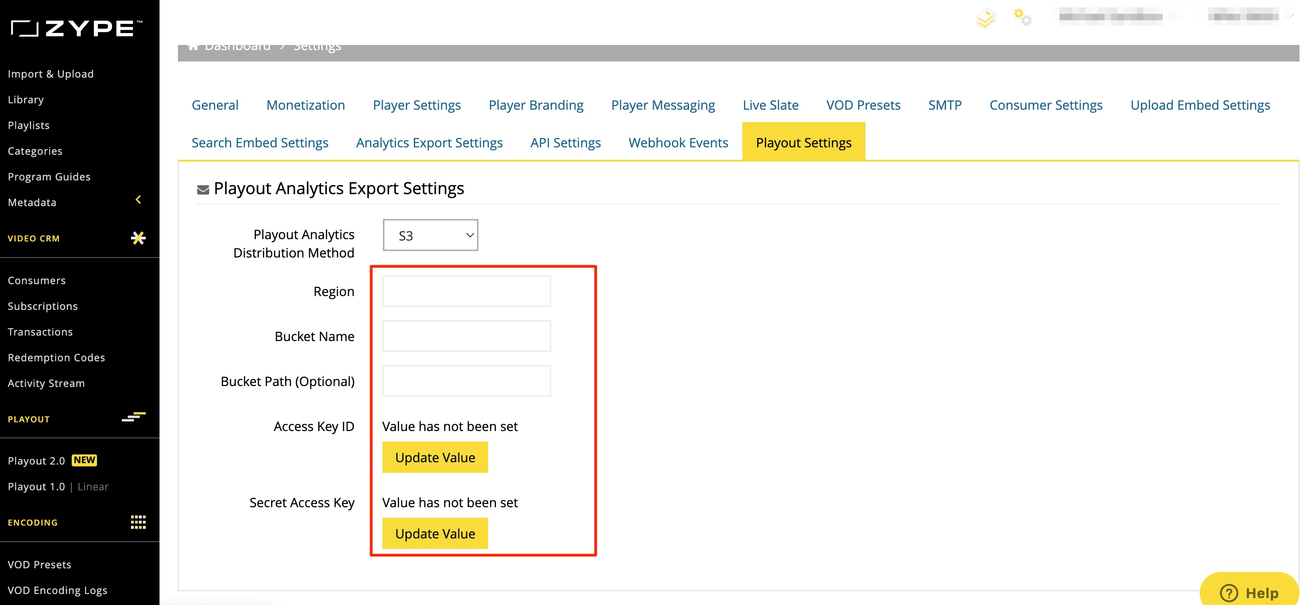Open the Player Branding tab
Image resolution: width=1305 pixels, height=605 pixels.
click(x=536, y=105)
